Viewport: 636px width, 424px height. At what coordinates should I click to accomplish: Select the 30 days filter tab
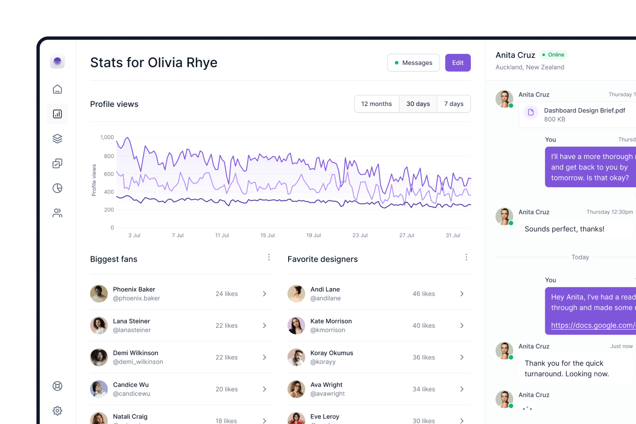[x=418, y=104]
